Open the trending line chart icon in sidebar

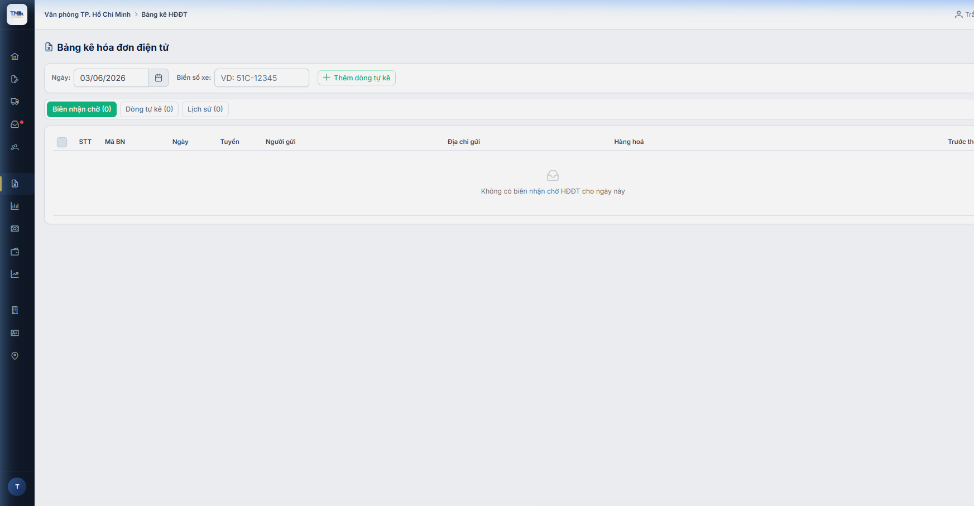tap(15, 274)
